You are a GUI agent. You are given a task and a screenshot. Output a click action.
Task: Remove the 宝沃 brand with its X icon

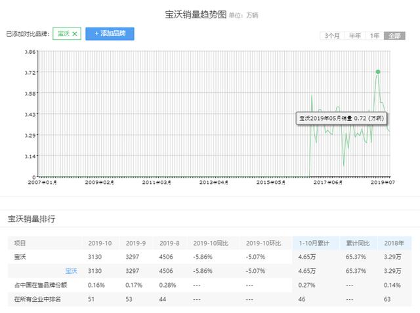pyautogui.click(x=75, y=34)
